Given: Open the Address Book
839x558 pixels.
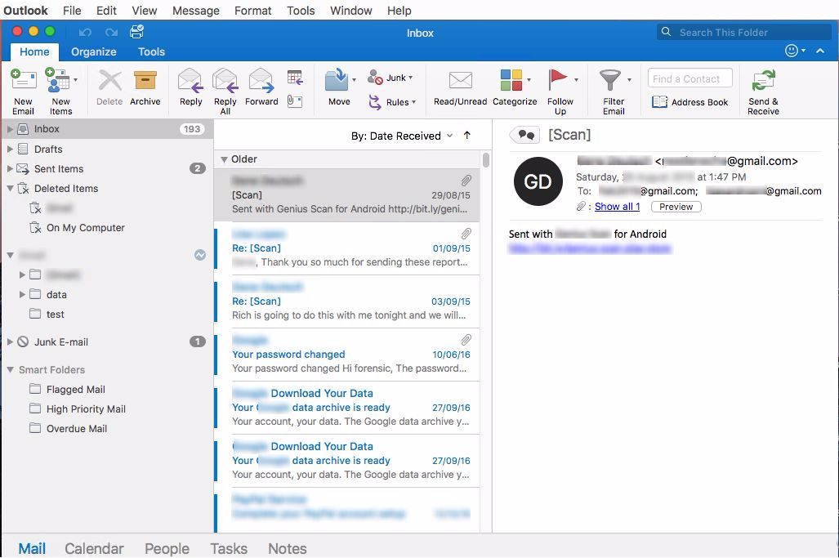Looking at the screenshot, I should (x=689, y=101).
